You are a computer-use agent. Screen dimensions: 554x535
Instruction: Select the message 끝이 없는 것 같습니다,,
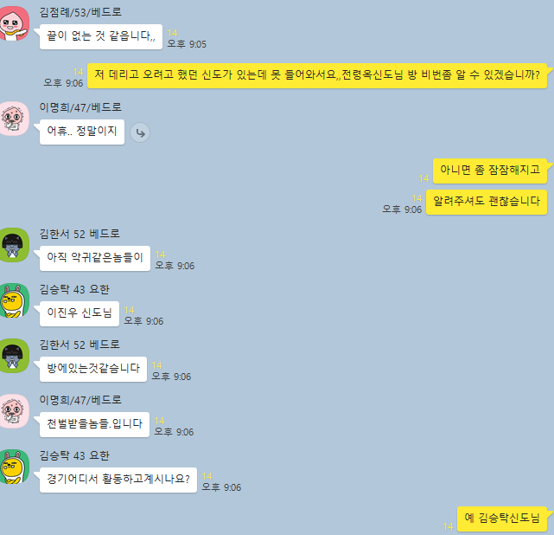click(101, 37)
